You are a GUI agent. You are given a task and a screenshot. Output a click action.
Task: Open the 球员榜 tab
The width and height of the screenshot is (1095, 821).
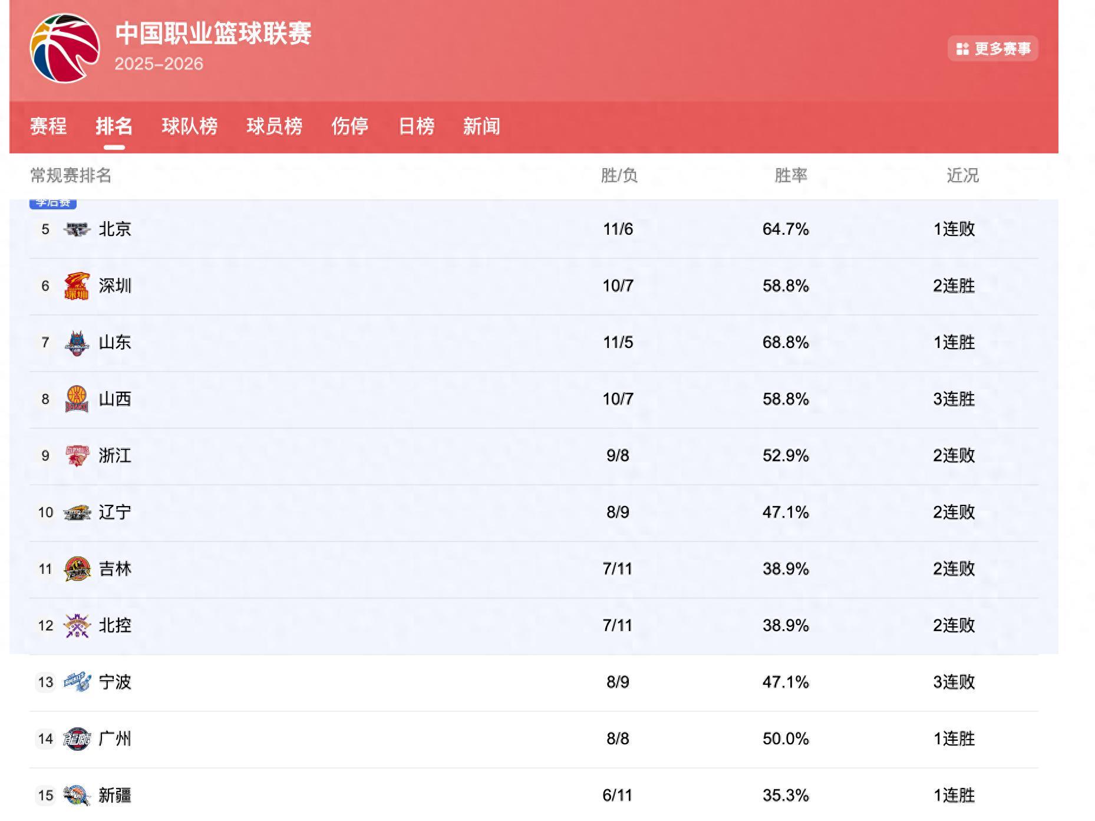click(x=275, y=127)
